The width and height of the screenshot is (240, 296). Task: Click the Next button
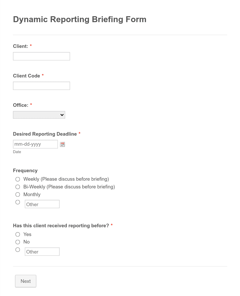[x=26, y=281]
